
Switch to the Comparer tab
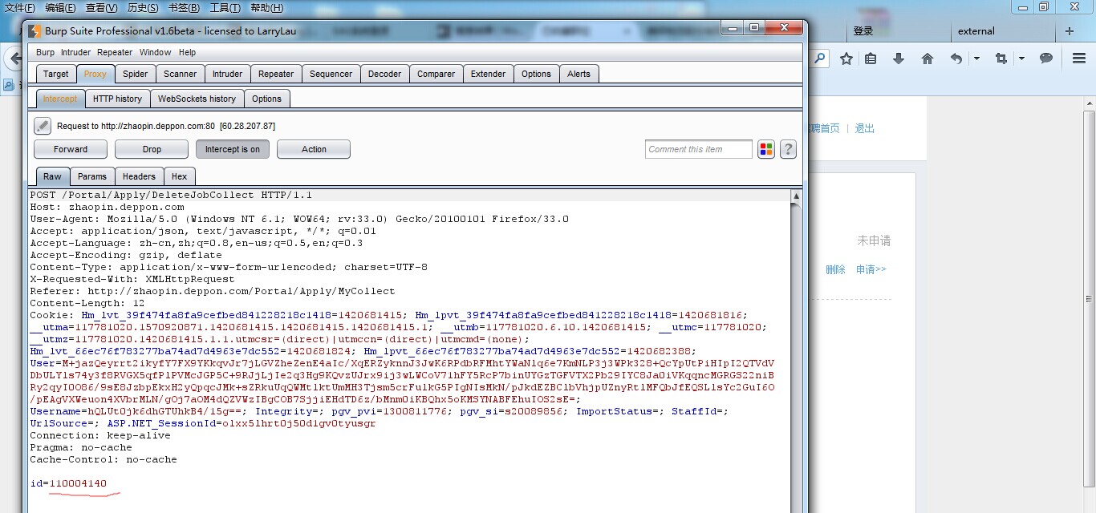(436, 74)
